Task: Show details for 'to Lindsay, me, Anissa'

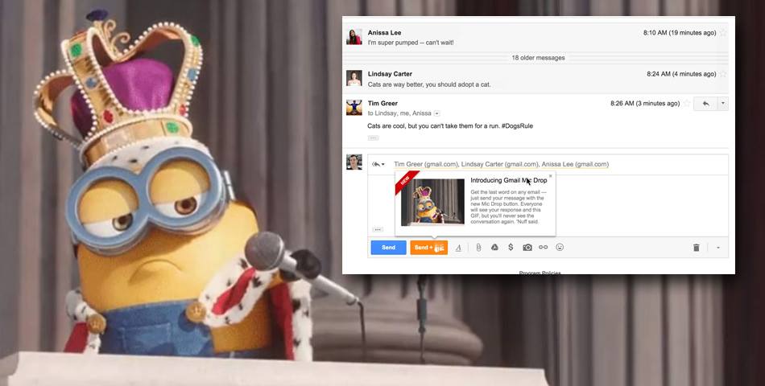Action: (x=436, y=113)
